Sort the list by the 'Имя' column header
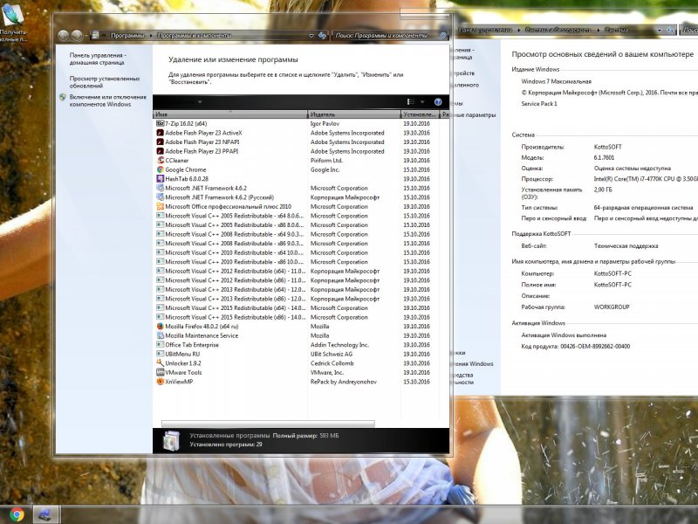Viewport: 698px width, 524px height. click(x=230, y=114)
